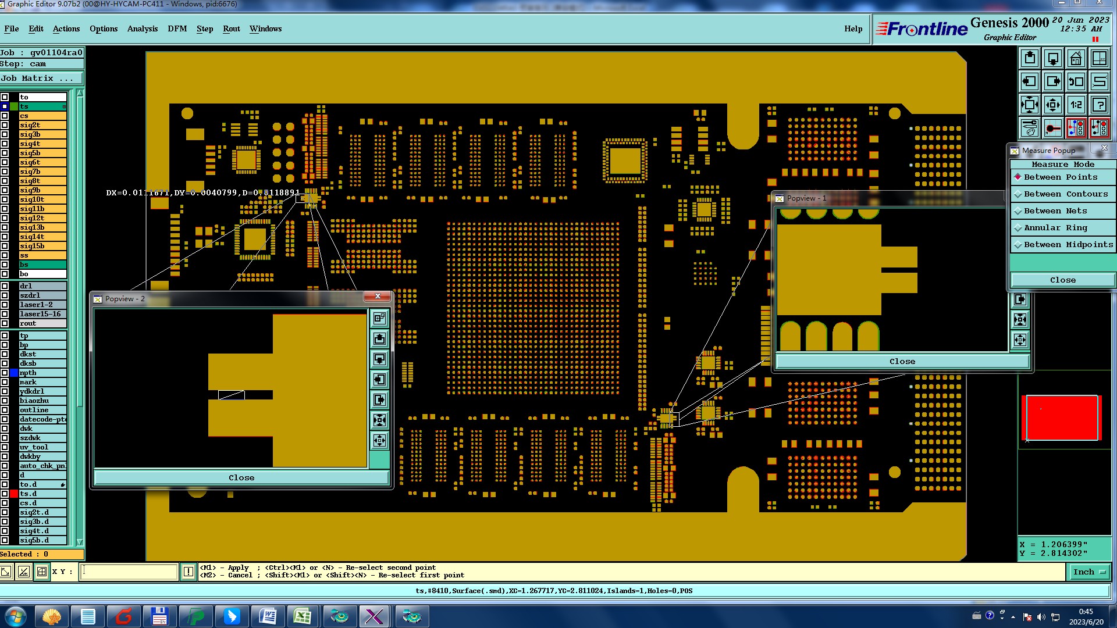Viewport: 1117px width, 628px height.
Task: Toggle checkbox beside the drl layer
Action: [x=5, y=286]
